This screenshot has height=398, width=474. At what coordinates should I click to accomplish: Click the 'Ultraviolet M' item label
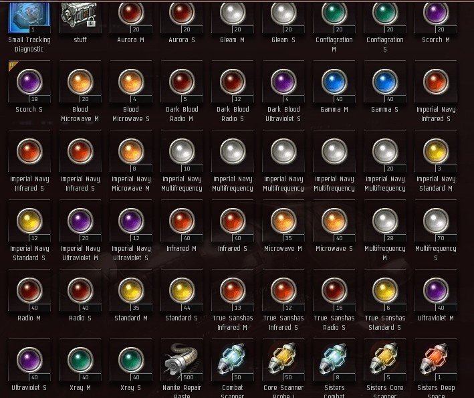(436, 318)
